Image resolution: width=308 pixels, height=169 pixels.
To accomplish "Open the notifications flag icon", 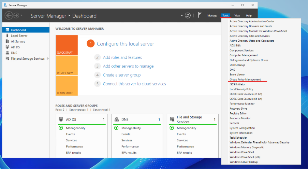I will point(200,15).
